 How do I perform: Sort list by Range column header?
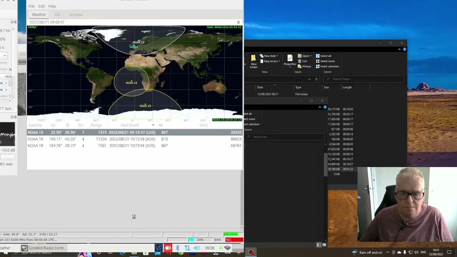[x=96, y=125]
